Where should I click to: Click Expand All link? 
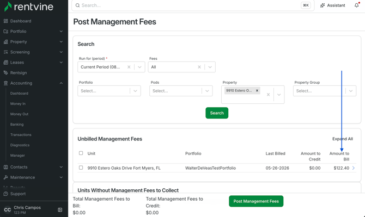pyautogui.click(x=343, y=139)
